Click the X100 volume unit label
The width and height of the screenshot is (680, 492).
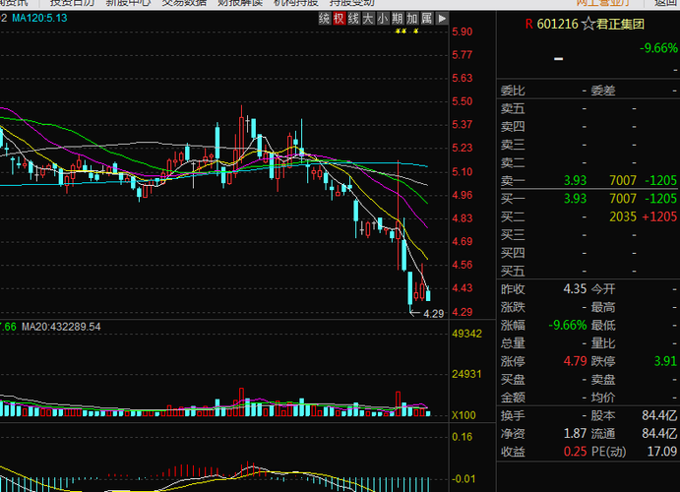click(464, 415)
